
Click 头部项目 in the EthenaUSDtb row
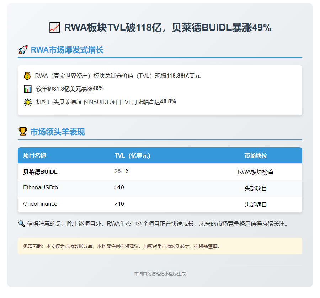point(256,188)
